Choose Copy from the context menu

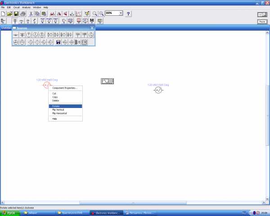point(65,97)
